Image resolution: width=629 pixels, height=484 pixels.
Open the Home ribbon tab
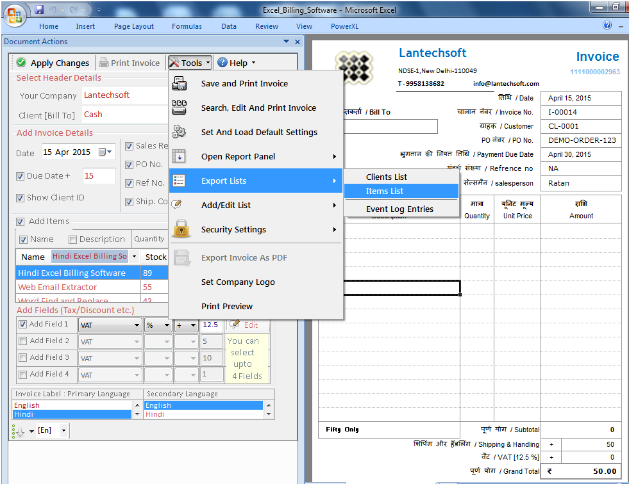[x=49, y=26]
